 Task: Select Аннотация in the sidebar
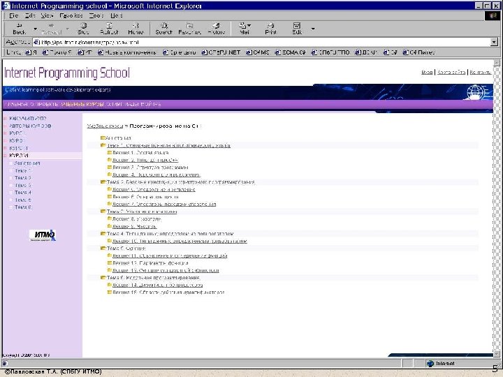pos(27,163)
